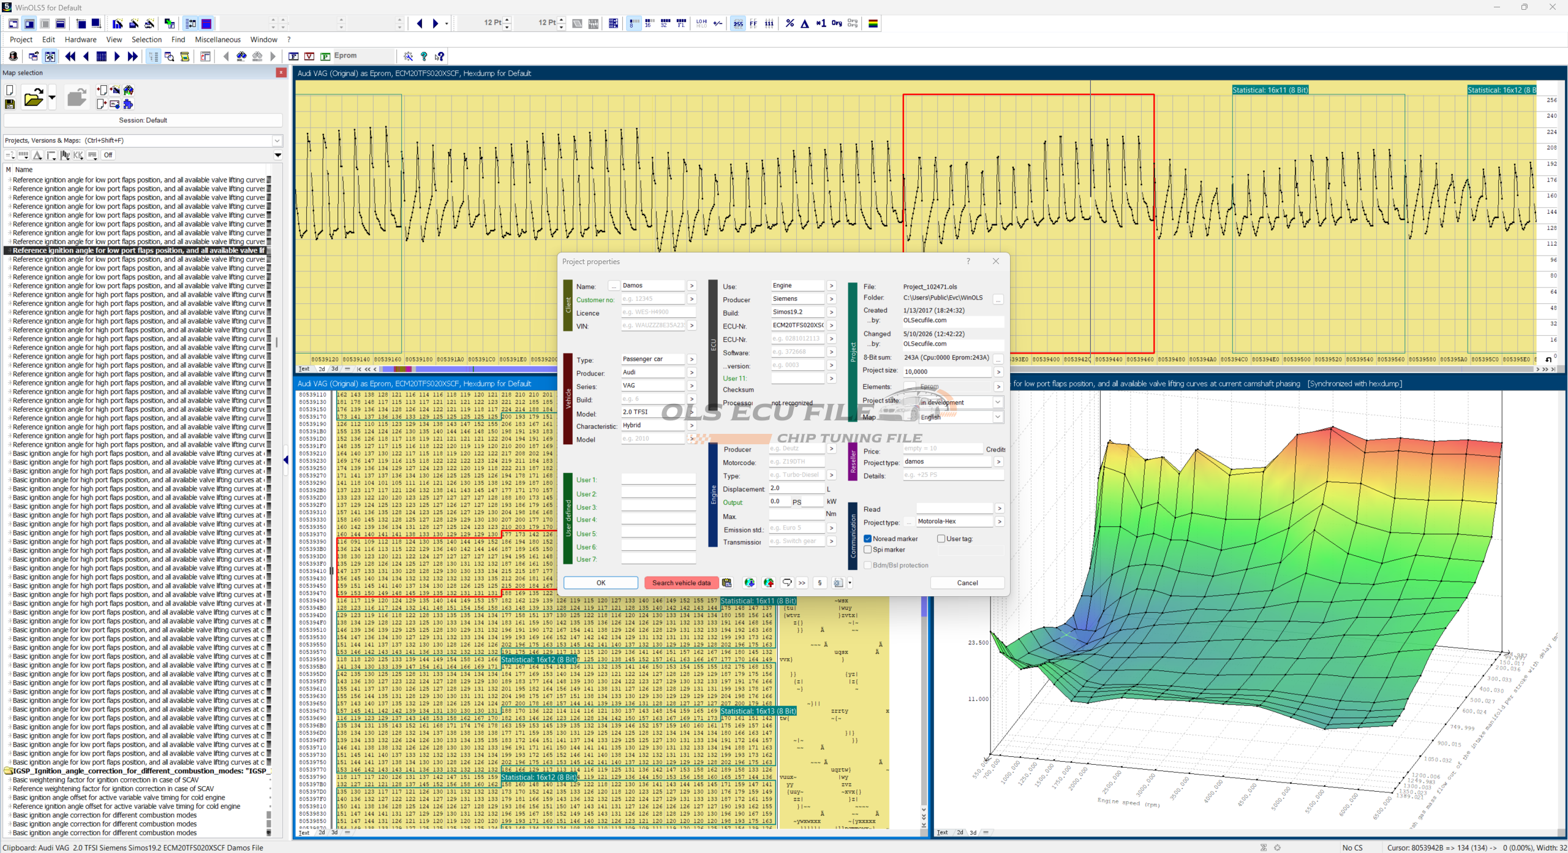Expand options arrow beside Vehicle Type Passenger car
This screenshot has height=853, width=1568.
[692, 359]
